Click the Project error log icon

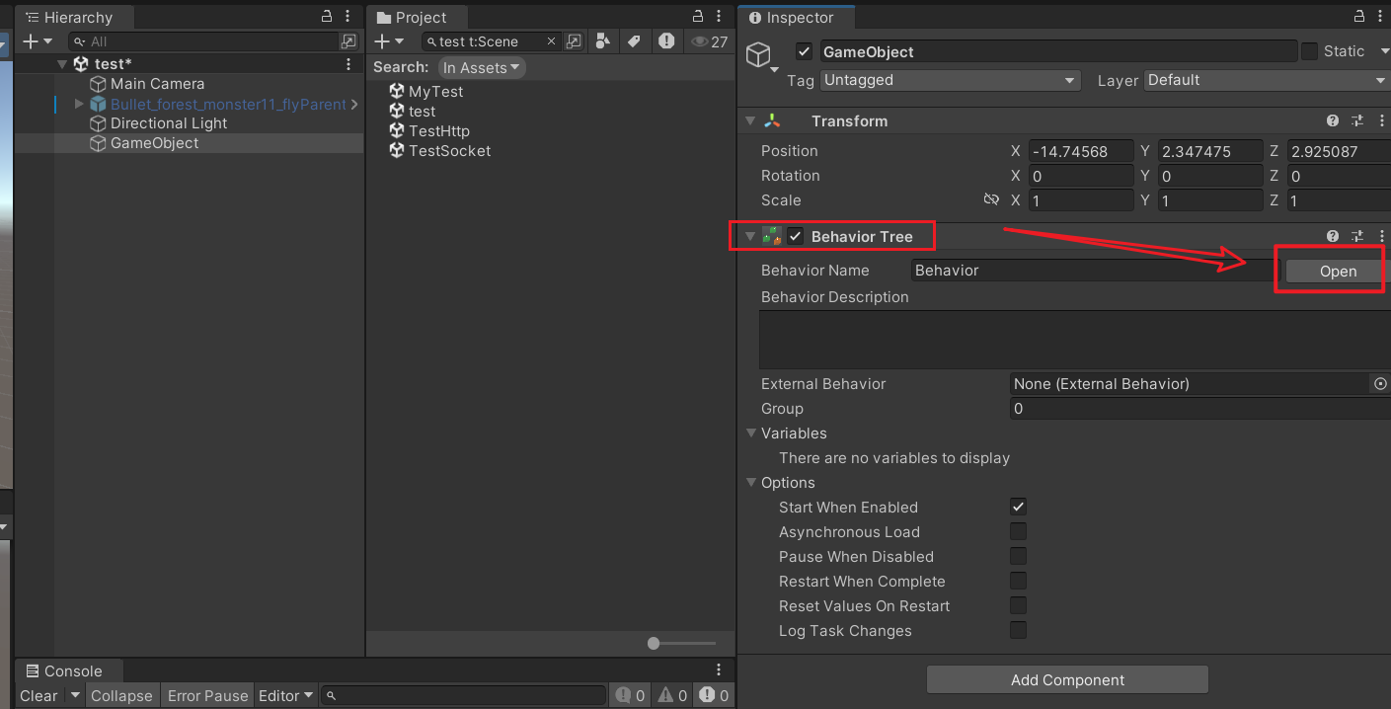coord(667,41)
